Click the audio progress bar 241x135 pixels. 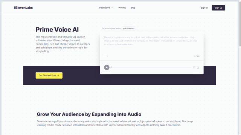pyautogui.click(x=151, y=67)
